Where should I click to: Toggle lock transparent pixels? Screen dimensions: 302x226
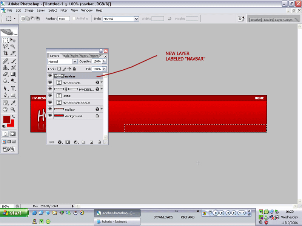click(x=59, y=69)
